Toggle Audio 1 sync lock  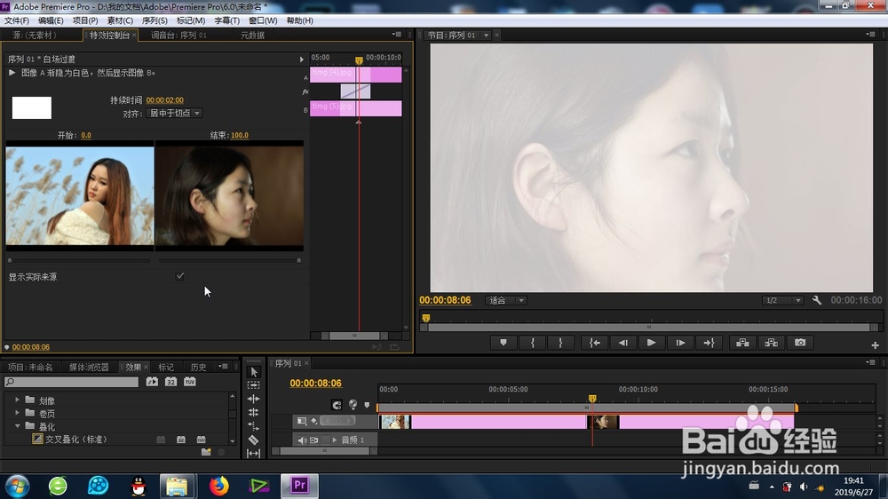click(313, 440)
